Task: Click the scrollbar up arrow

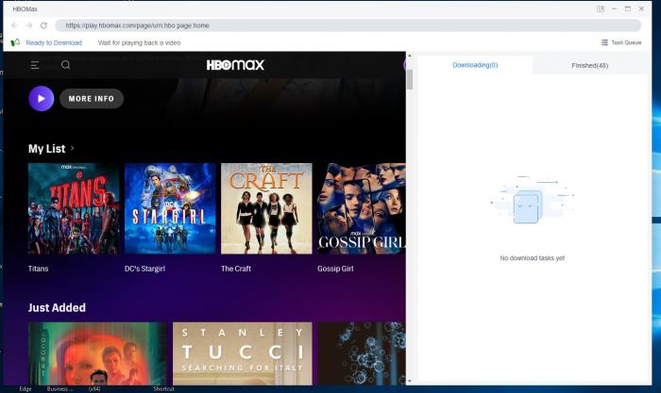Action: click(410, 56)
